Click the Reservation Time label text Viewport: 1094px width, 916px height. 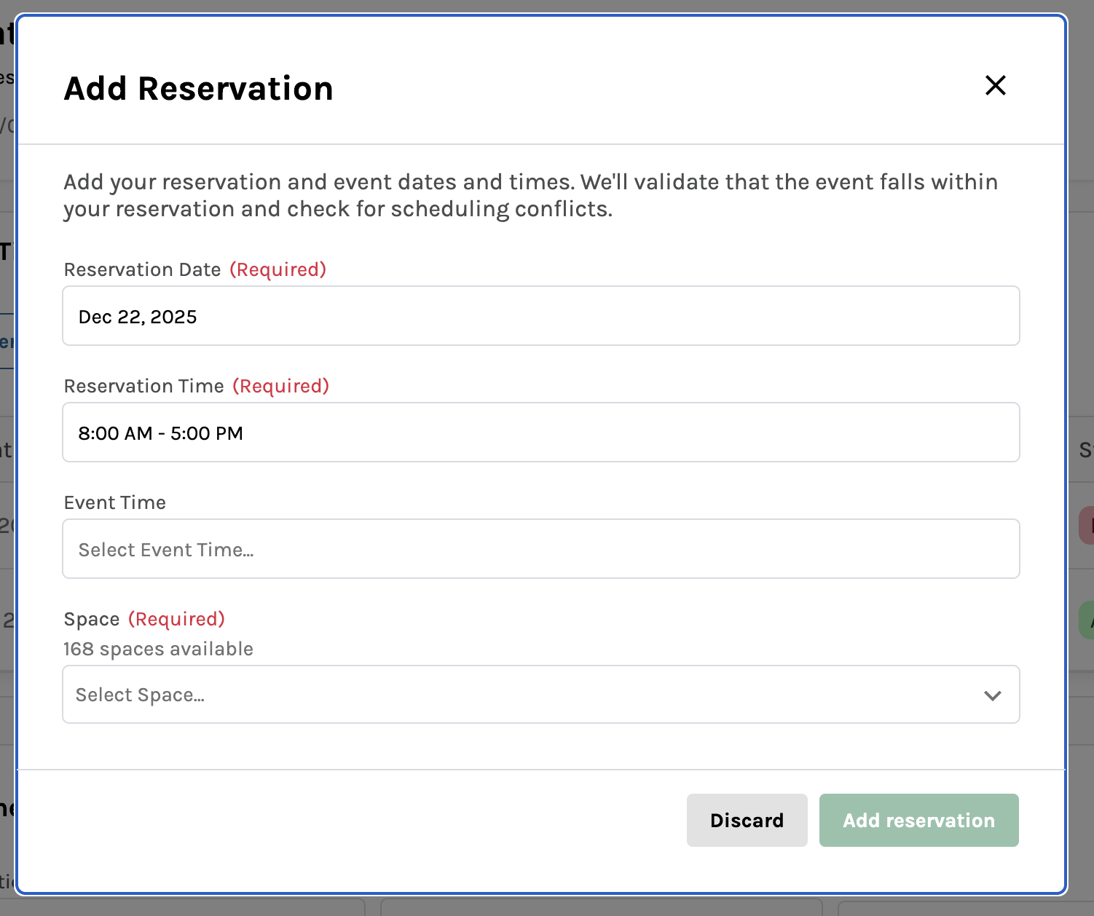[x=143, y=387]
